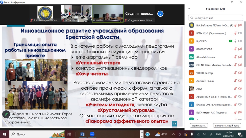Show next video thumbnails with blue arrow
Image resolution: width=246 pixels, height=138 pixels.
pyautogui.click(x=160, y=14)
